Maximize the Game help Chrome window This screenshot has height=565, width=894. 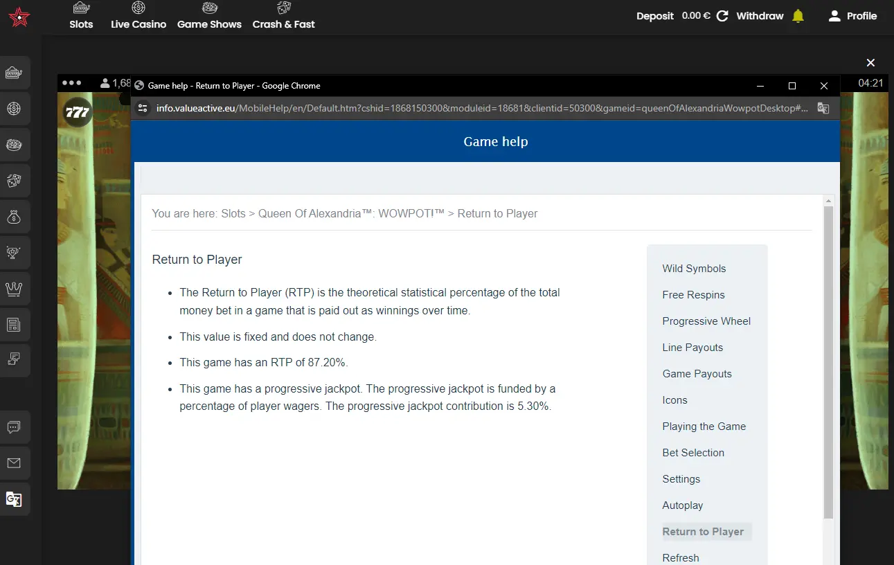point(792,86)
